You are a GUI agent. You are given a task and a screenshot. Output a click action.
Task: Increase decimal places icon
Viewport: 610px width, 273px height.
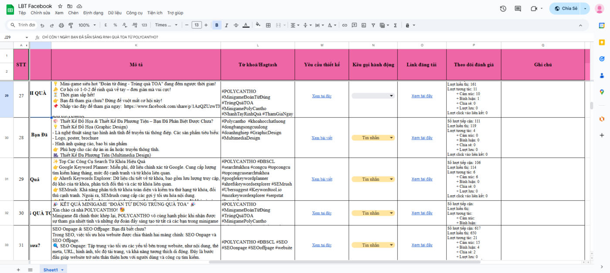click(x=134, y=25)
